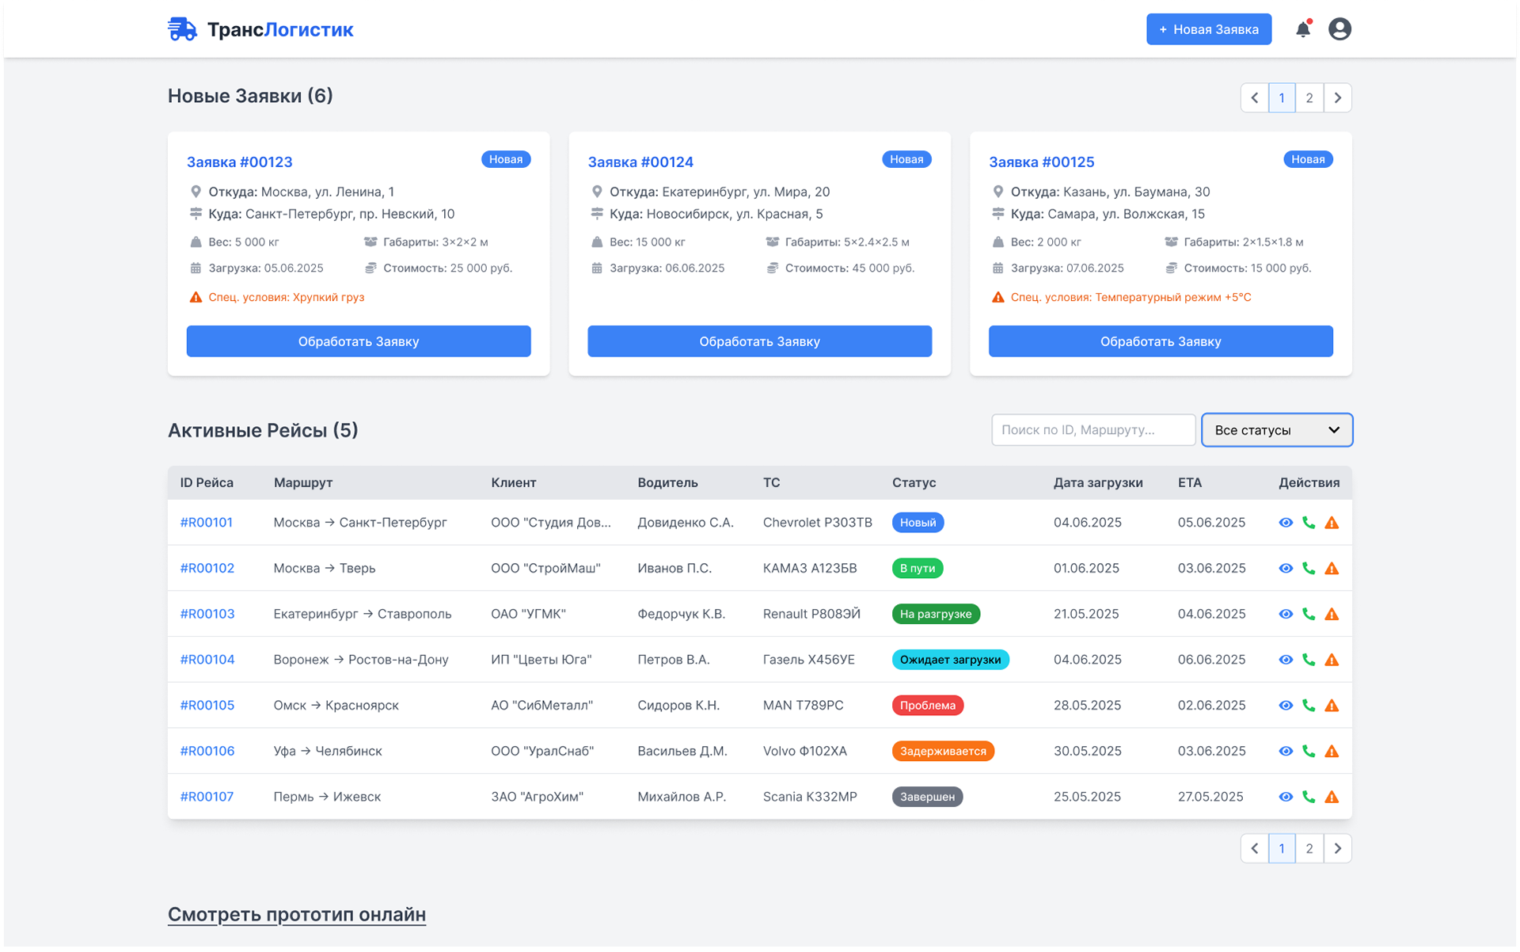Click eye icon for route #R00106
This screenshot has height=952, width=1520.
click(1286, 751)
